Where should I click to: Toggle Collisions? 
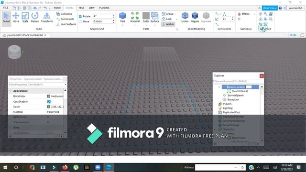64,14
